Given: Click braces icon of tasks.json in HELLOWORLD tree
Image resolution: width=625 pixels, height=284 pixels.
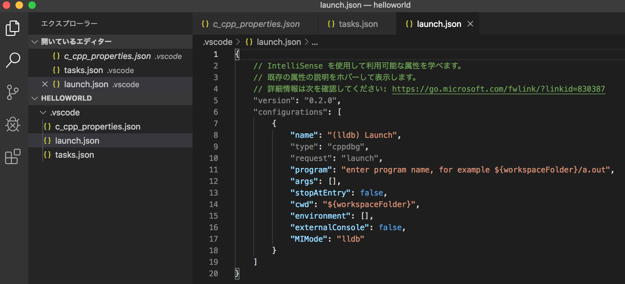Looking at the screenshot, I should coord(47,155).
